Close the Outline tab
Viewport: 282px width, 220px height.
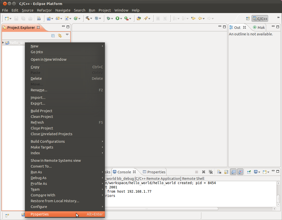pos(245,27)
